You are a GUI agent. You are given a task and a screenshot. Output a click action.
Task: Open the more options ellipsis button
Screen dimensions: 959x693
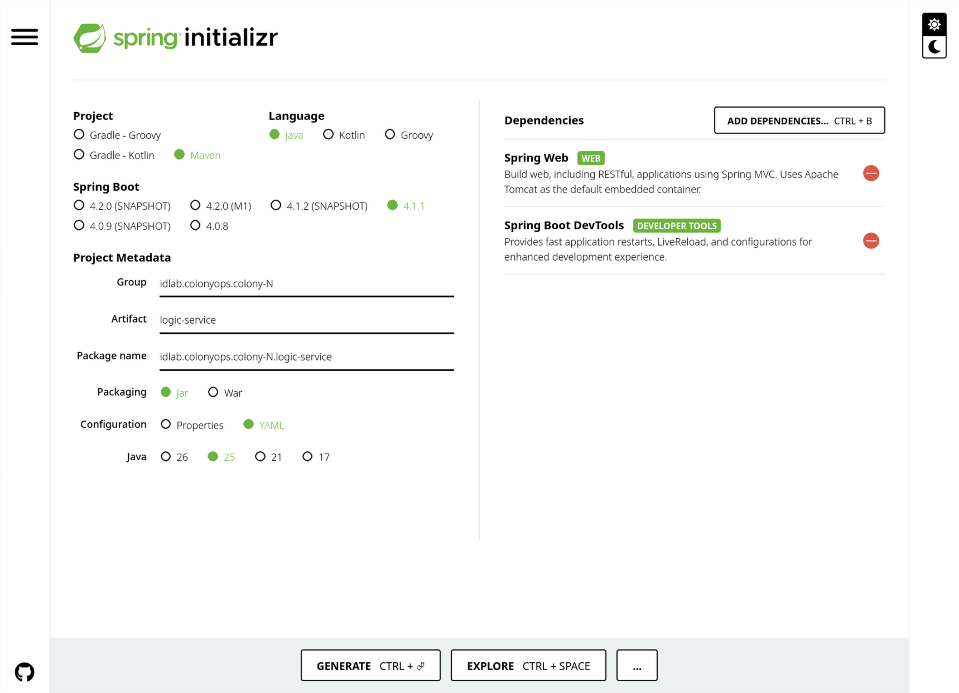point(637,666)
